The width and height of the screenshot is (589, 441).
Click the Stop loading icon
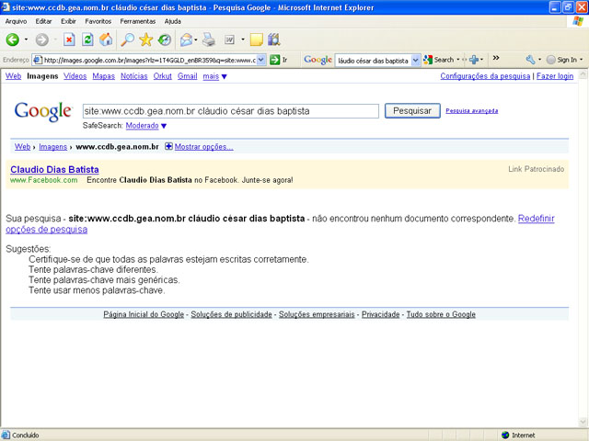point(69,40)
